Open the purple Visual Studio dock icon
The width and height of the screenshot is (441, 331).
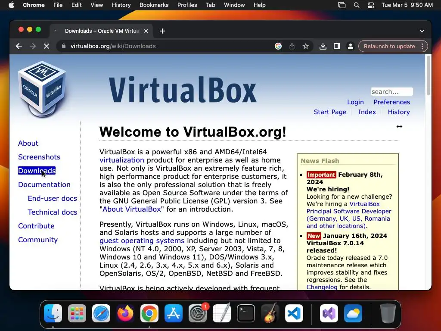tap(329, 313)
